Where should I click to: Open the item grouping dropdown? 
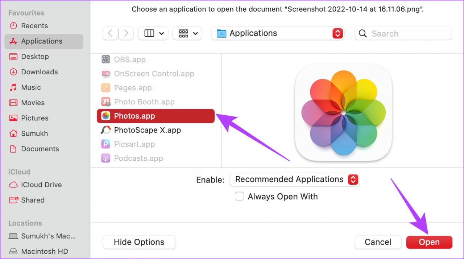[187, 33]
